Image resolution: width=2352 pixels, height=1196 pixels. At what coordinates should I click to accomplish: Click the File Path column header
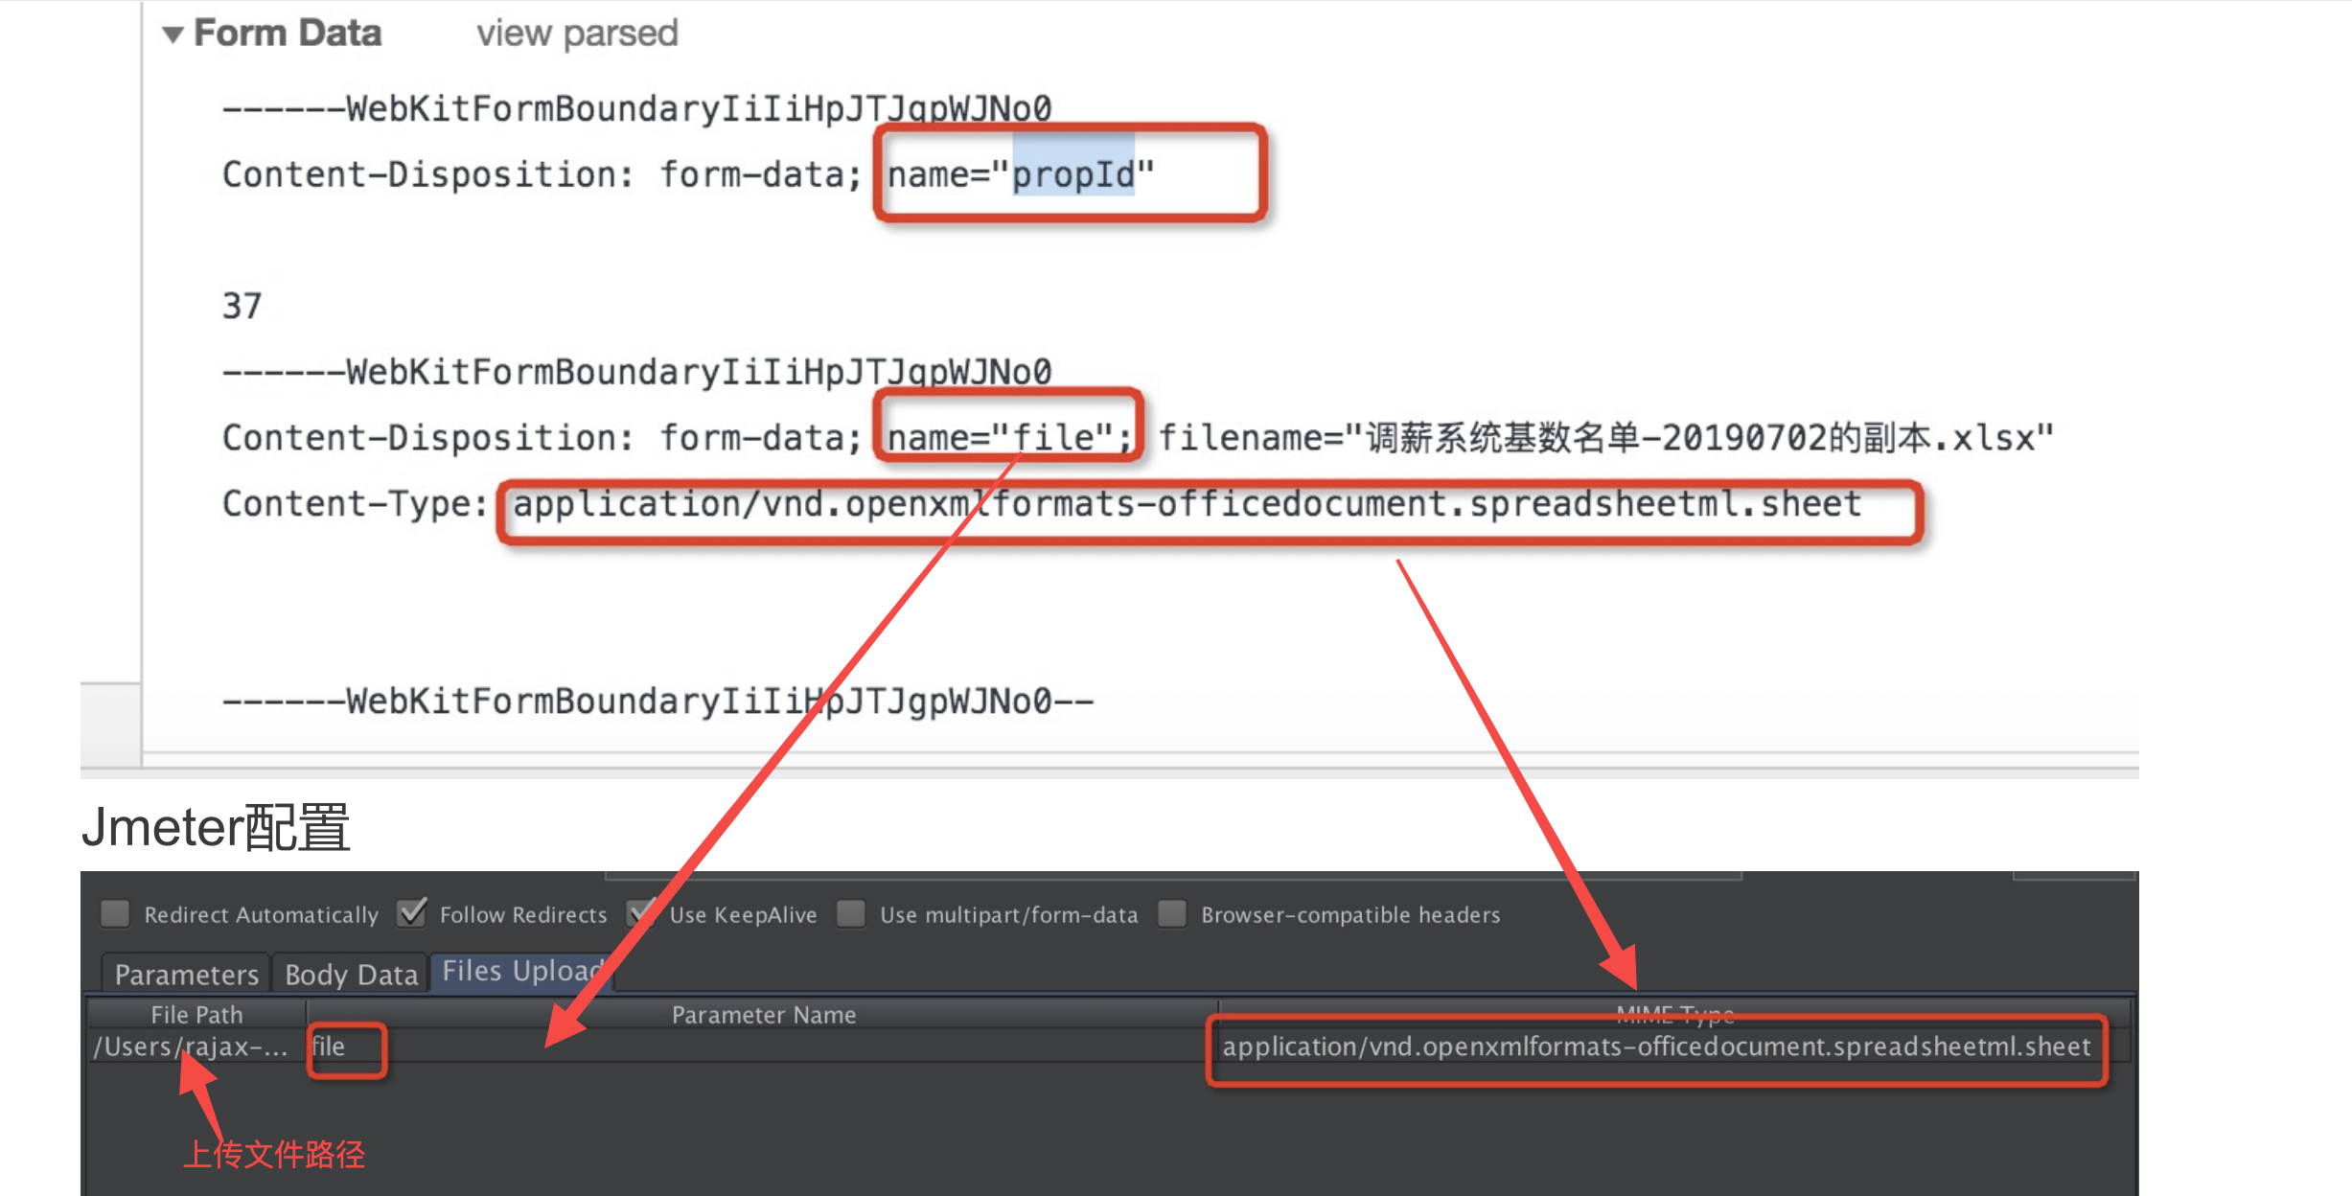(196, 1015)
